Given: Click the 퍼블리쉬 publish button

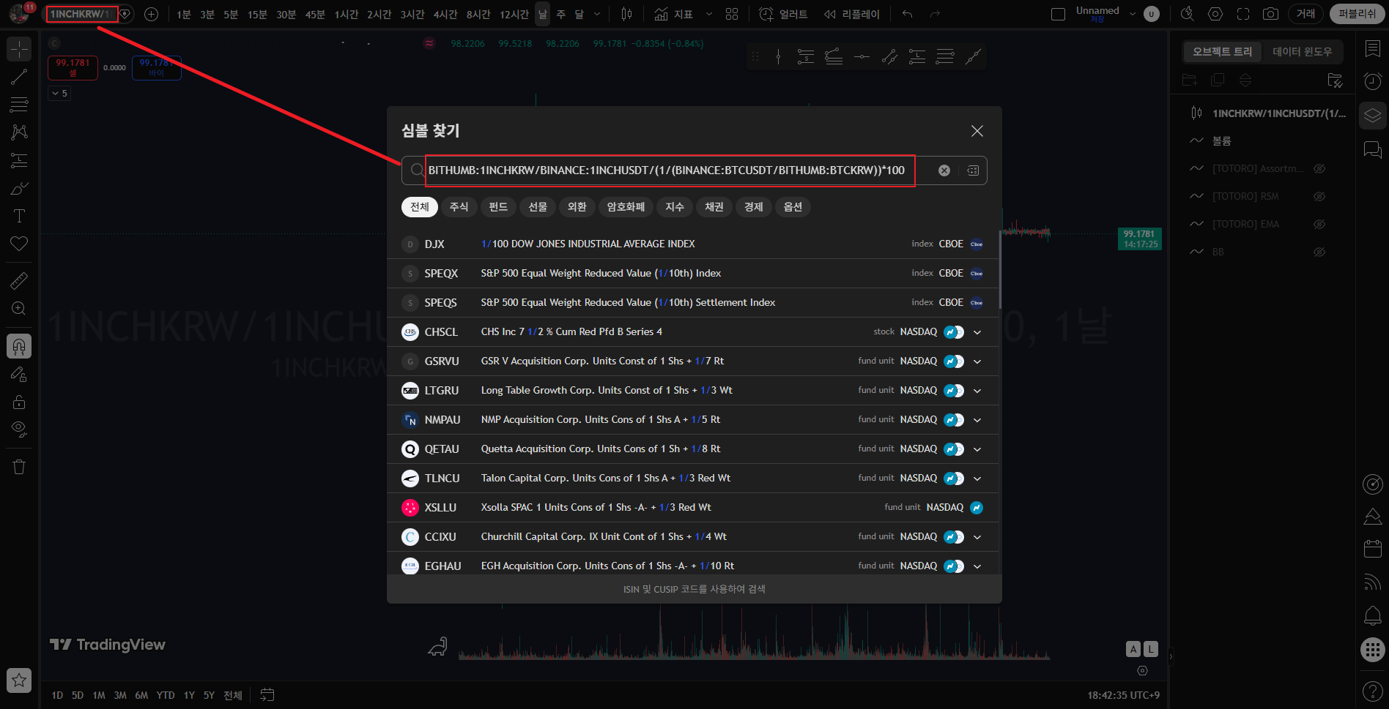Looking at the screenshot, I should tap(1357, 14).
